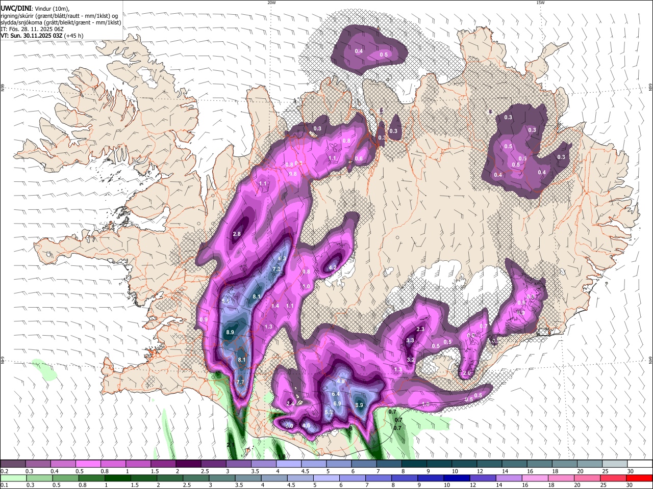Click the '2.1' value near the south coast
This screenshot has width=653, height=489.
(x=231, y=445)
